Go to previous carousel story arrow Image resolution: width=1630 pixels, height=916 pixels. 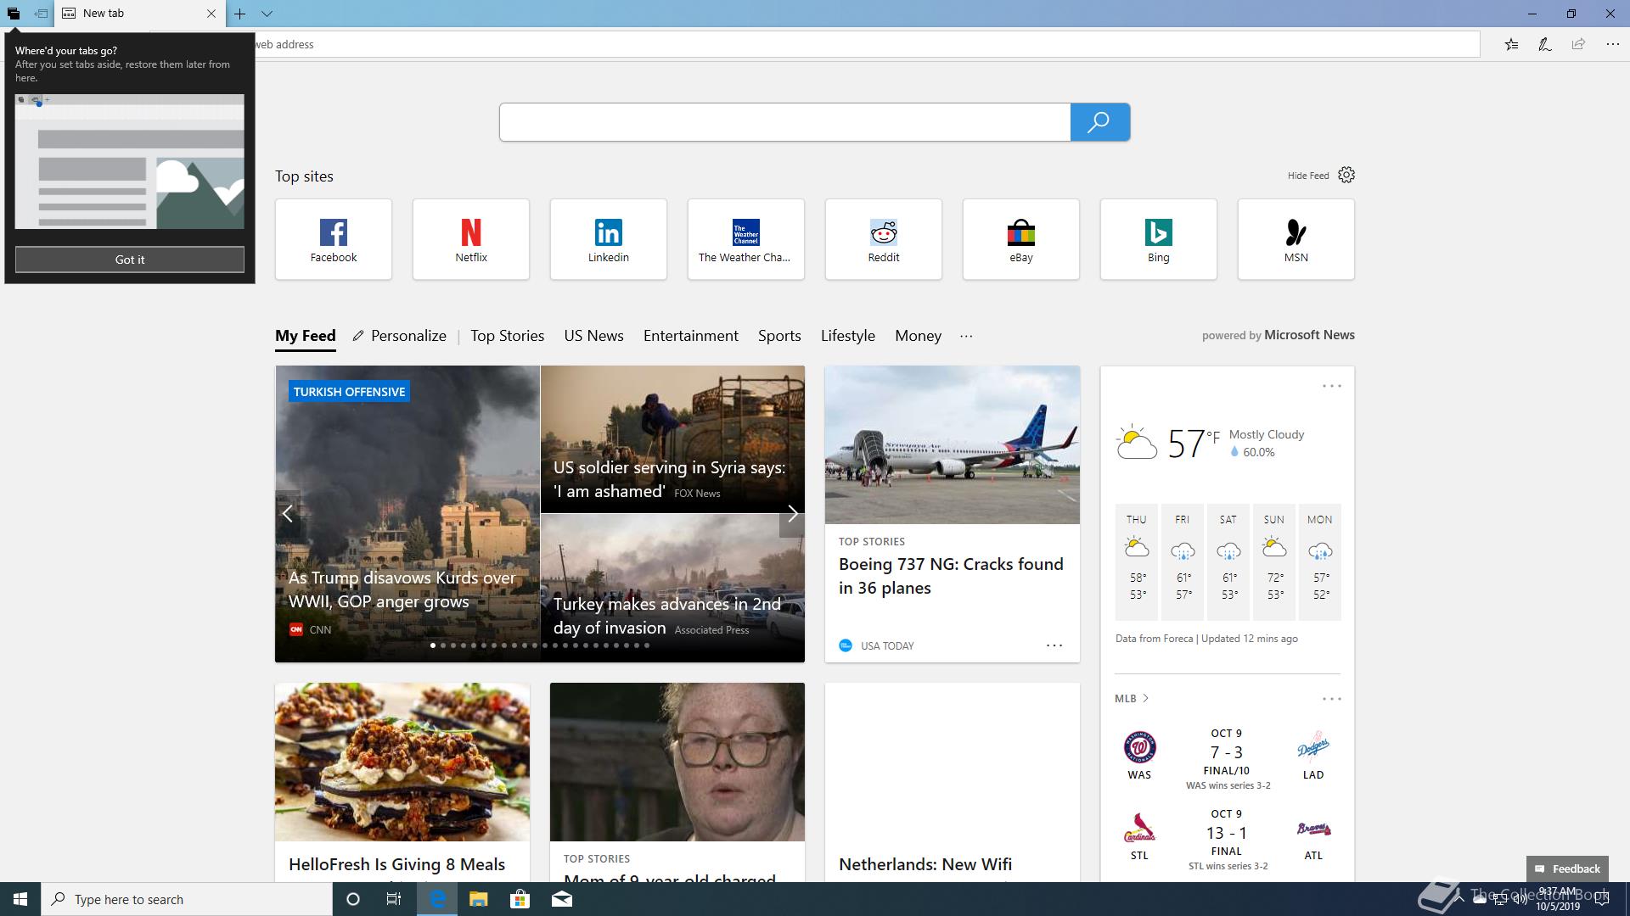(288, 513)
